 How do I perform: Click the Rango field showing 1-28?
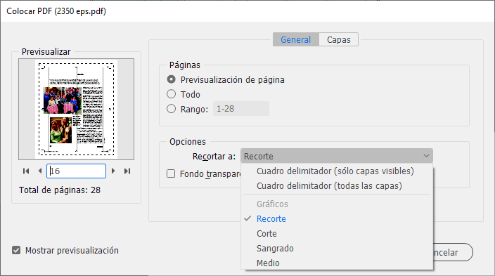click(241, 109)
